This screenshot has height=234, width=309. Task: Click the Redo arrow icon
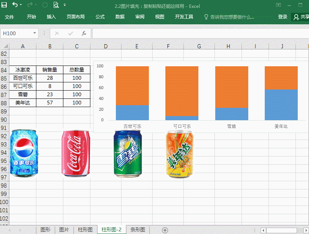click(x=30, y=4)
